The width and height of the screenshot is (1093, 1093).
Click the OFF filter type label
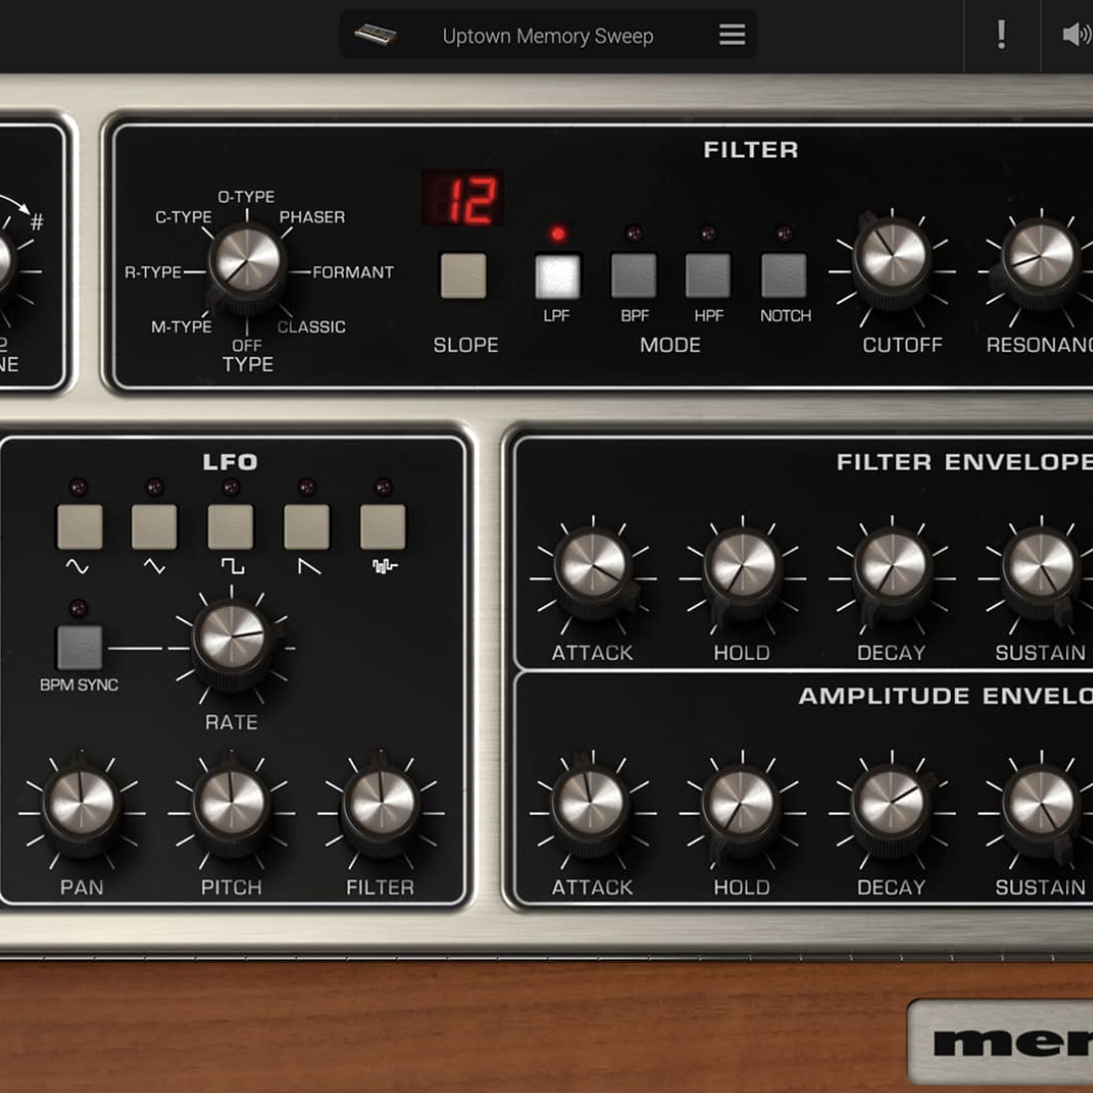246,345
